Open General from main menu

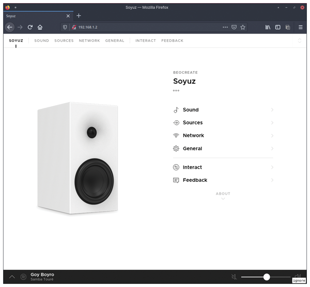click(223, 149)
